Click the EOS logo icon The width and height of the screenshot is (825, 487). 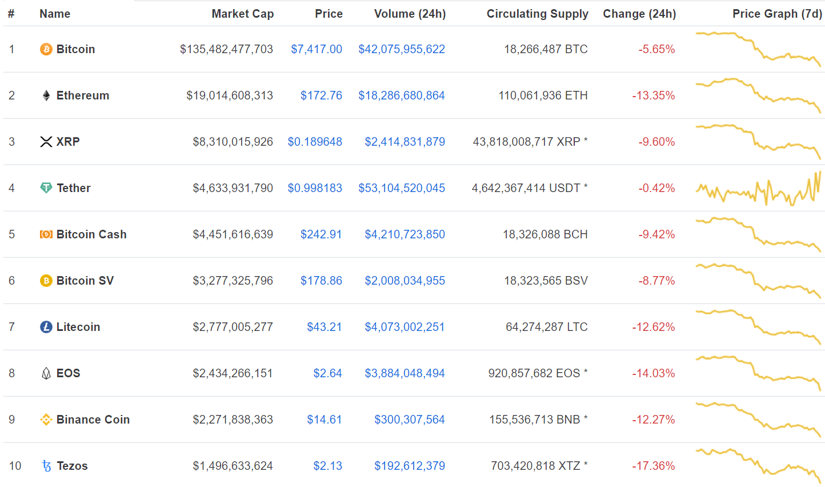tap(46, 373)
